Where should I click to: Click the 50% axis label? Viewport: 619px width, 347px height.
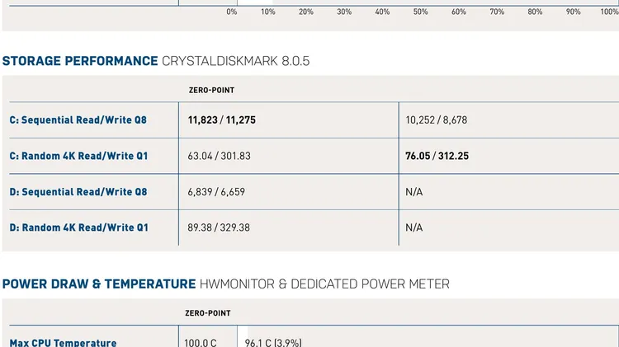tap(420, 12)
